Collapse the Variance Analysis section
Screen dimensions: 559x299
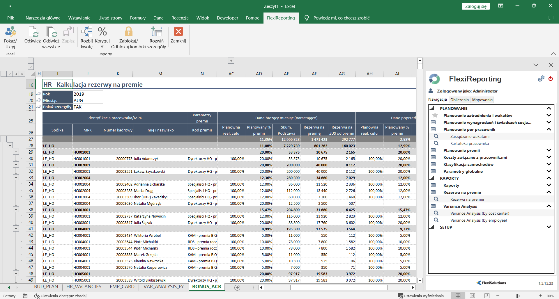[549, 206]
